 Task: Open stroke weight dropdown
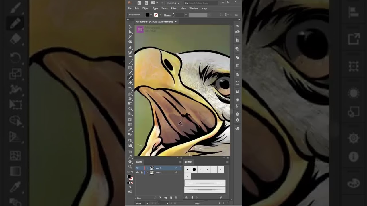point(186,15)
